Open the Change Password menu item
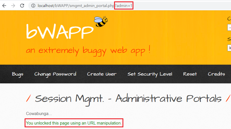The height and width of the screenshot is (129, 231). point(55,74)
